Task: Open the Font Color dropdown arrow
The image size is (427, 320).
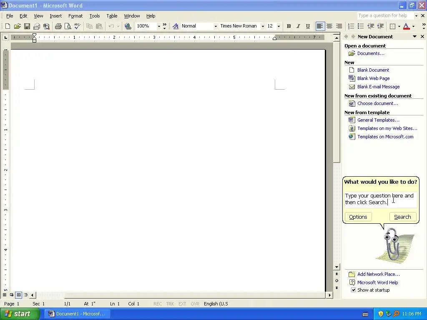Action: pos(413,26)
